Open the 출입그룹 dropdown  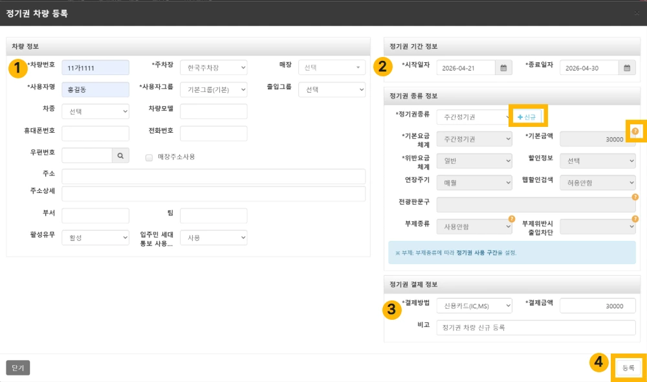pyautogui.click(x=332, y=89)
